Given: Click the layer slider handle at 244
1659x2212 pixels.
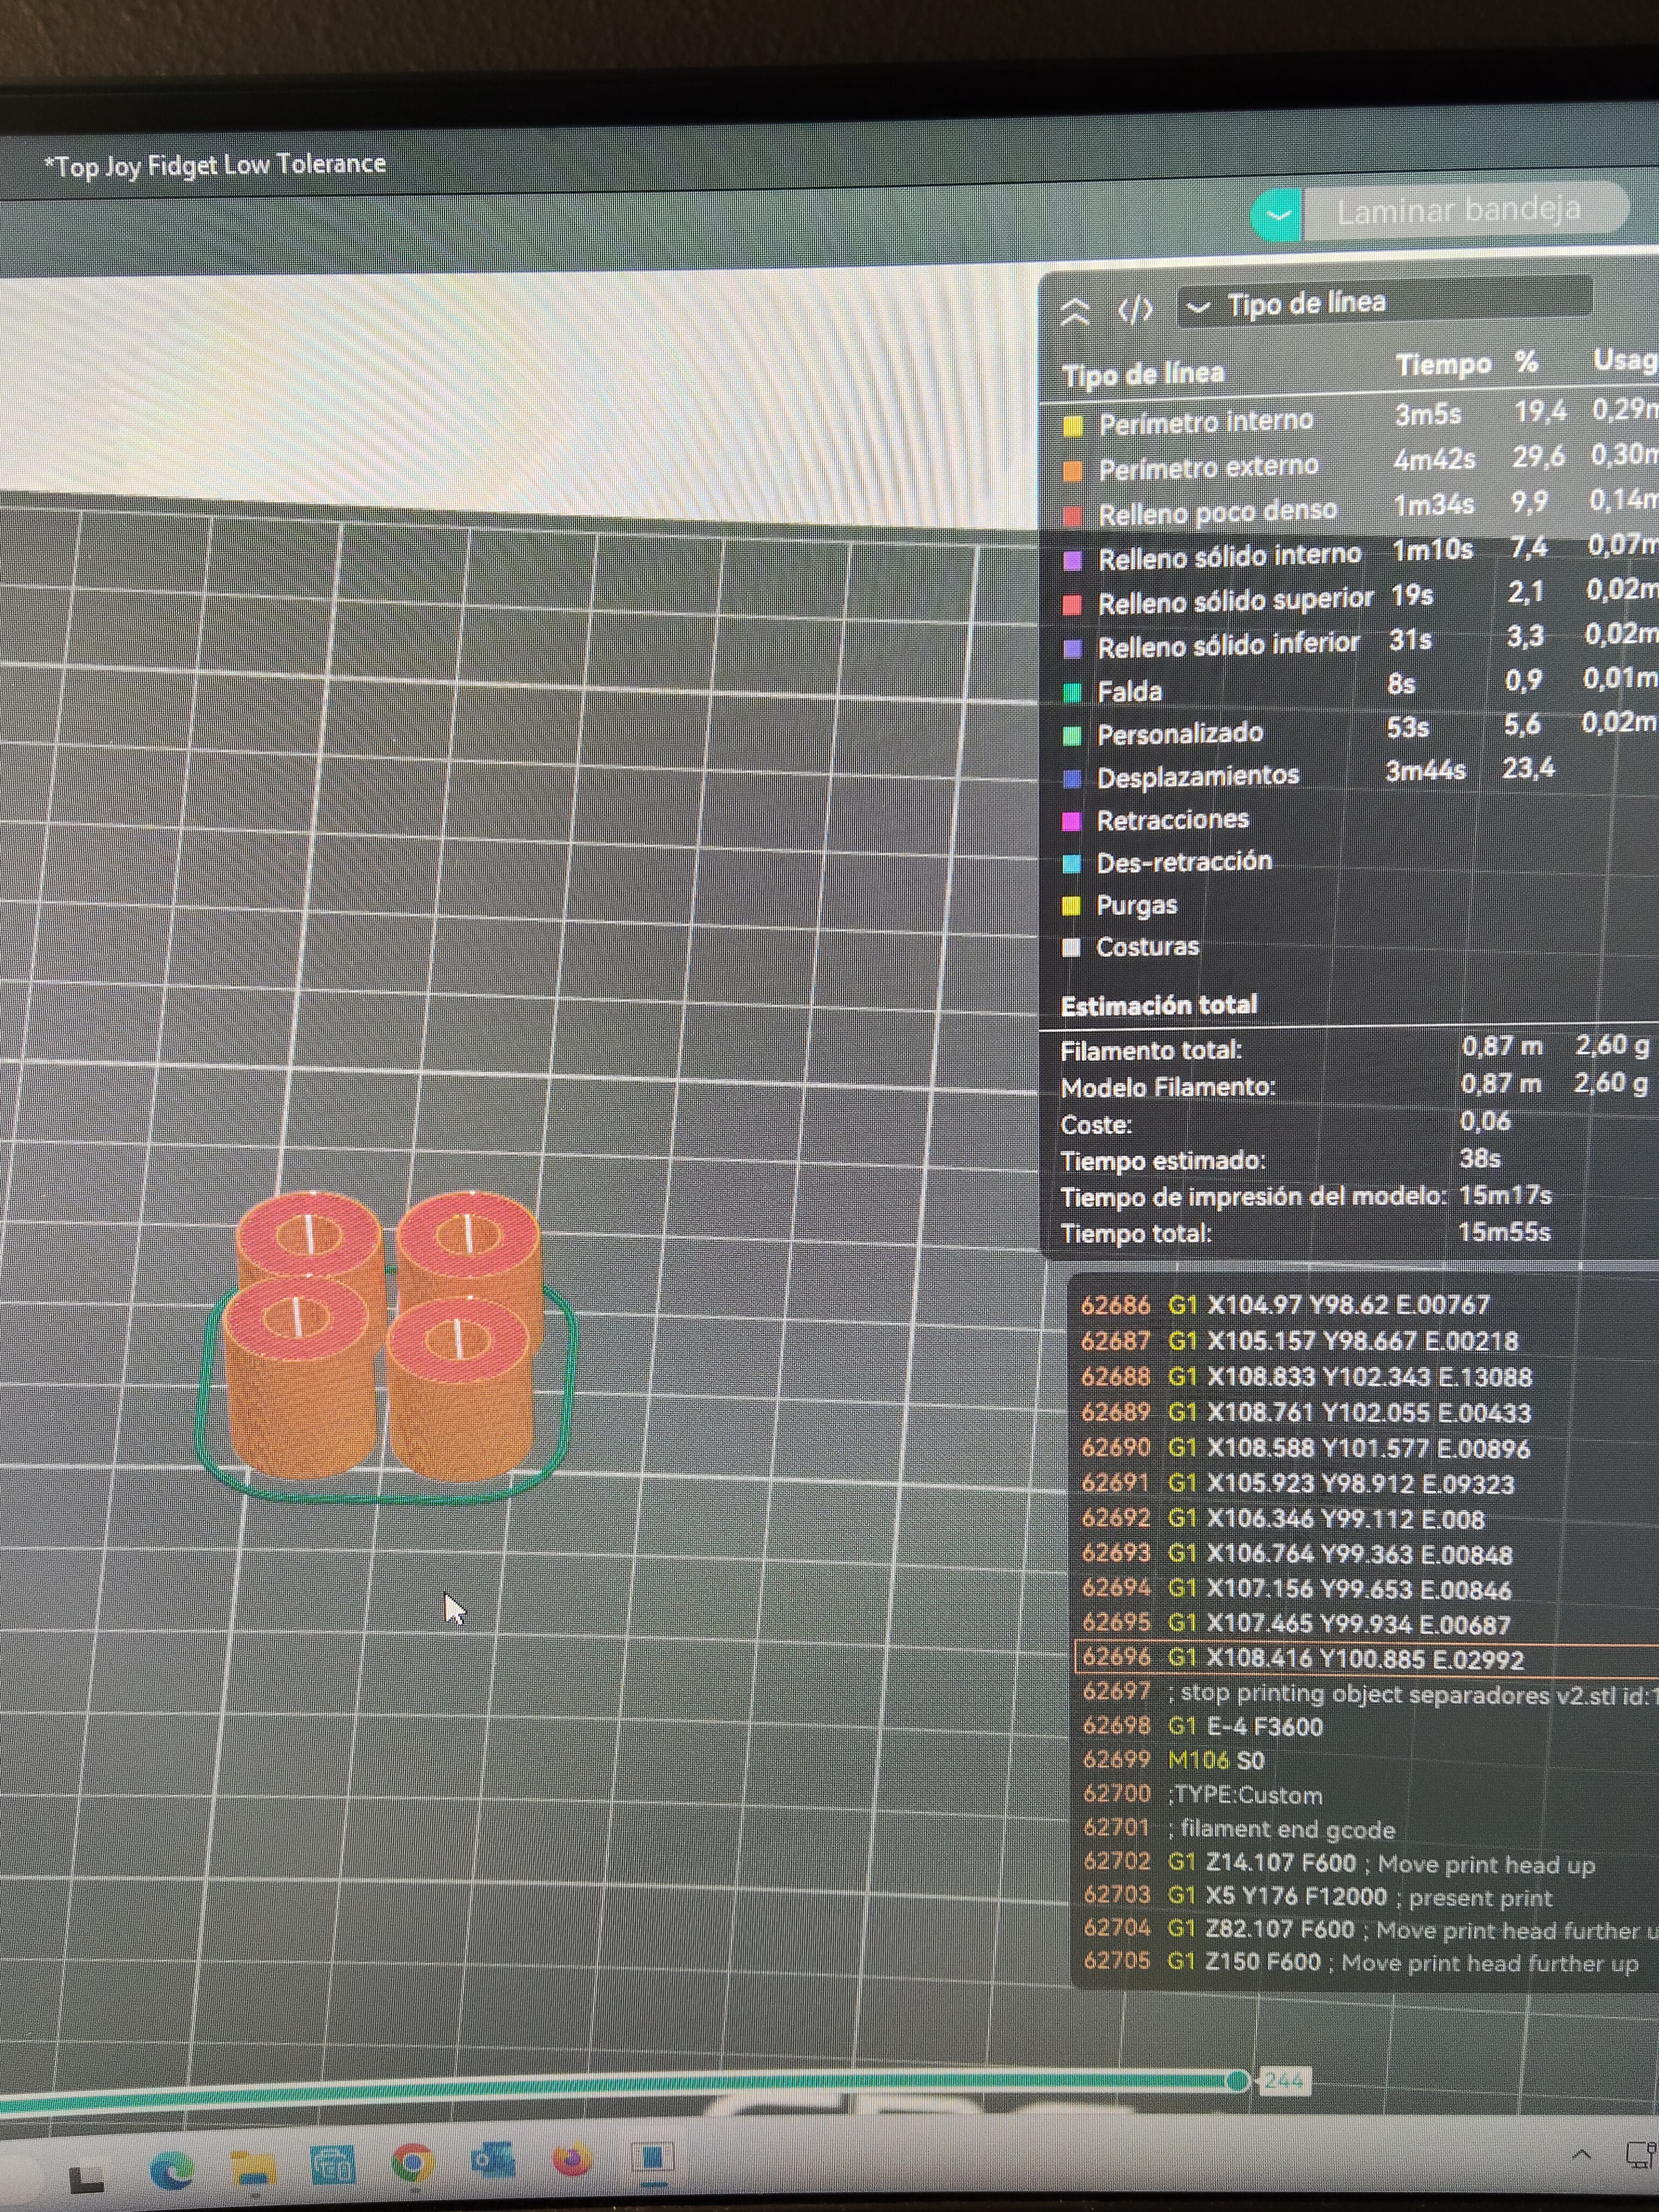Looking at the screenshot, I should tap(1238, 2081).
